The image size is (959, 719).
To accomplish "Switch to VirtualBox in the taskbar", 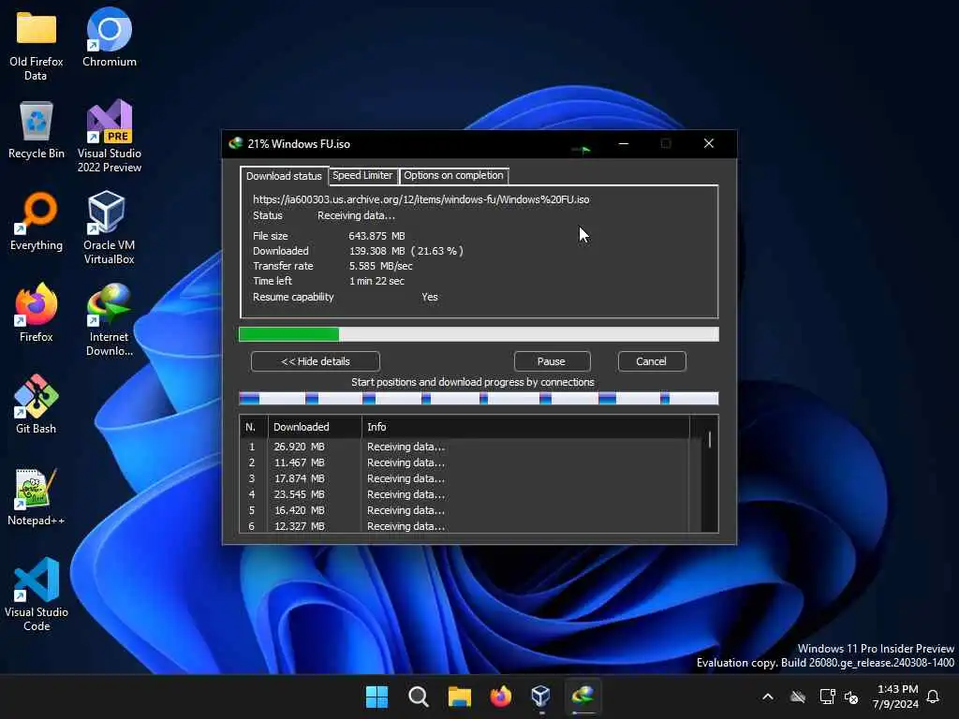I will [540, 697].
